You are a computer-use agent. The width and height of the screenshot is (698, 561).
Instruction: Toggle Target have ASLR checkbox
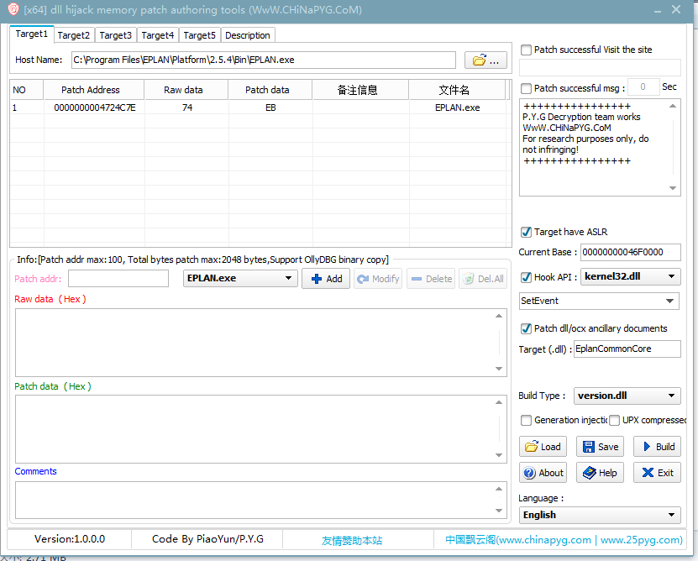click(x=526, y=232)
